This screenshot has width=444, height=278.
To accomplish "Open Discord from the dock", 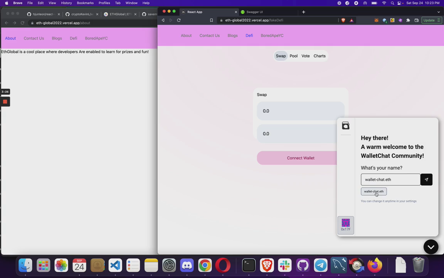I will point(187,266).
